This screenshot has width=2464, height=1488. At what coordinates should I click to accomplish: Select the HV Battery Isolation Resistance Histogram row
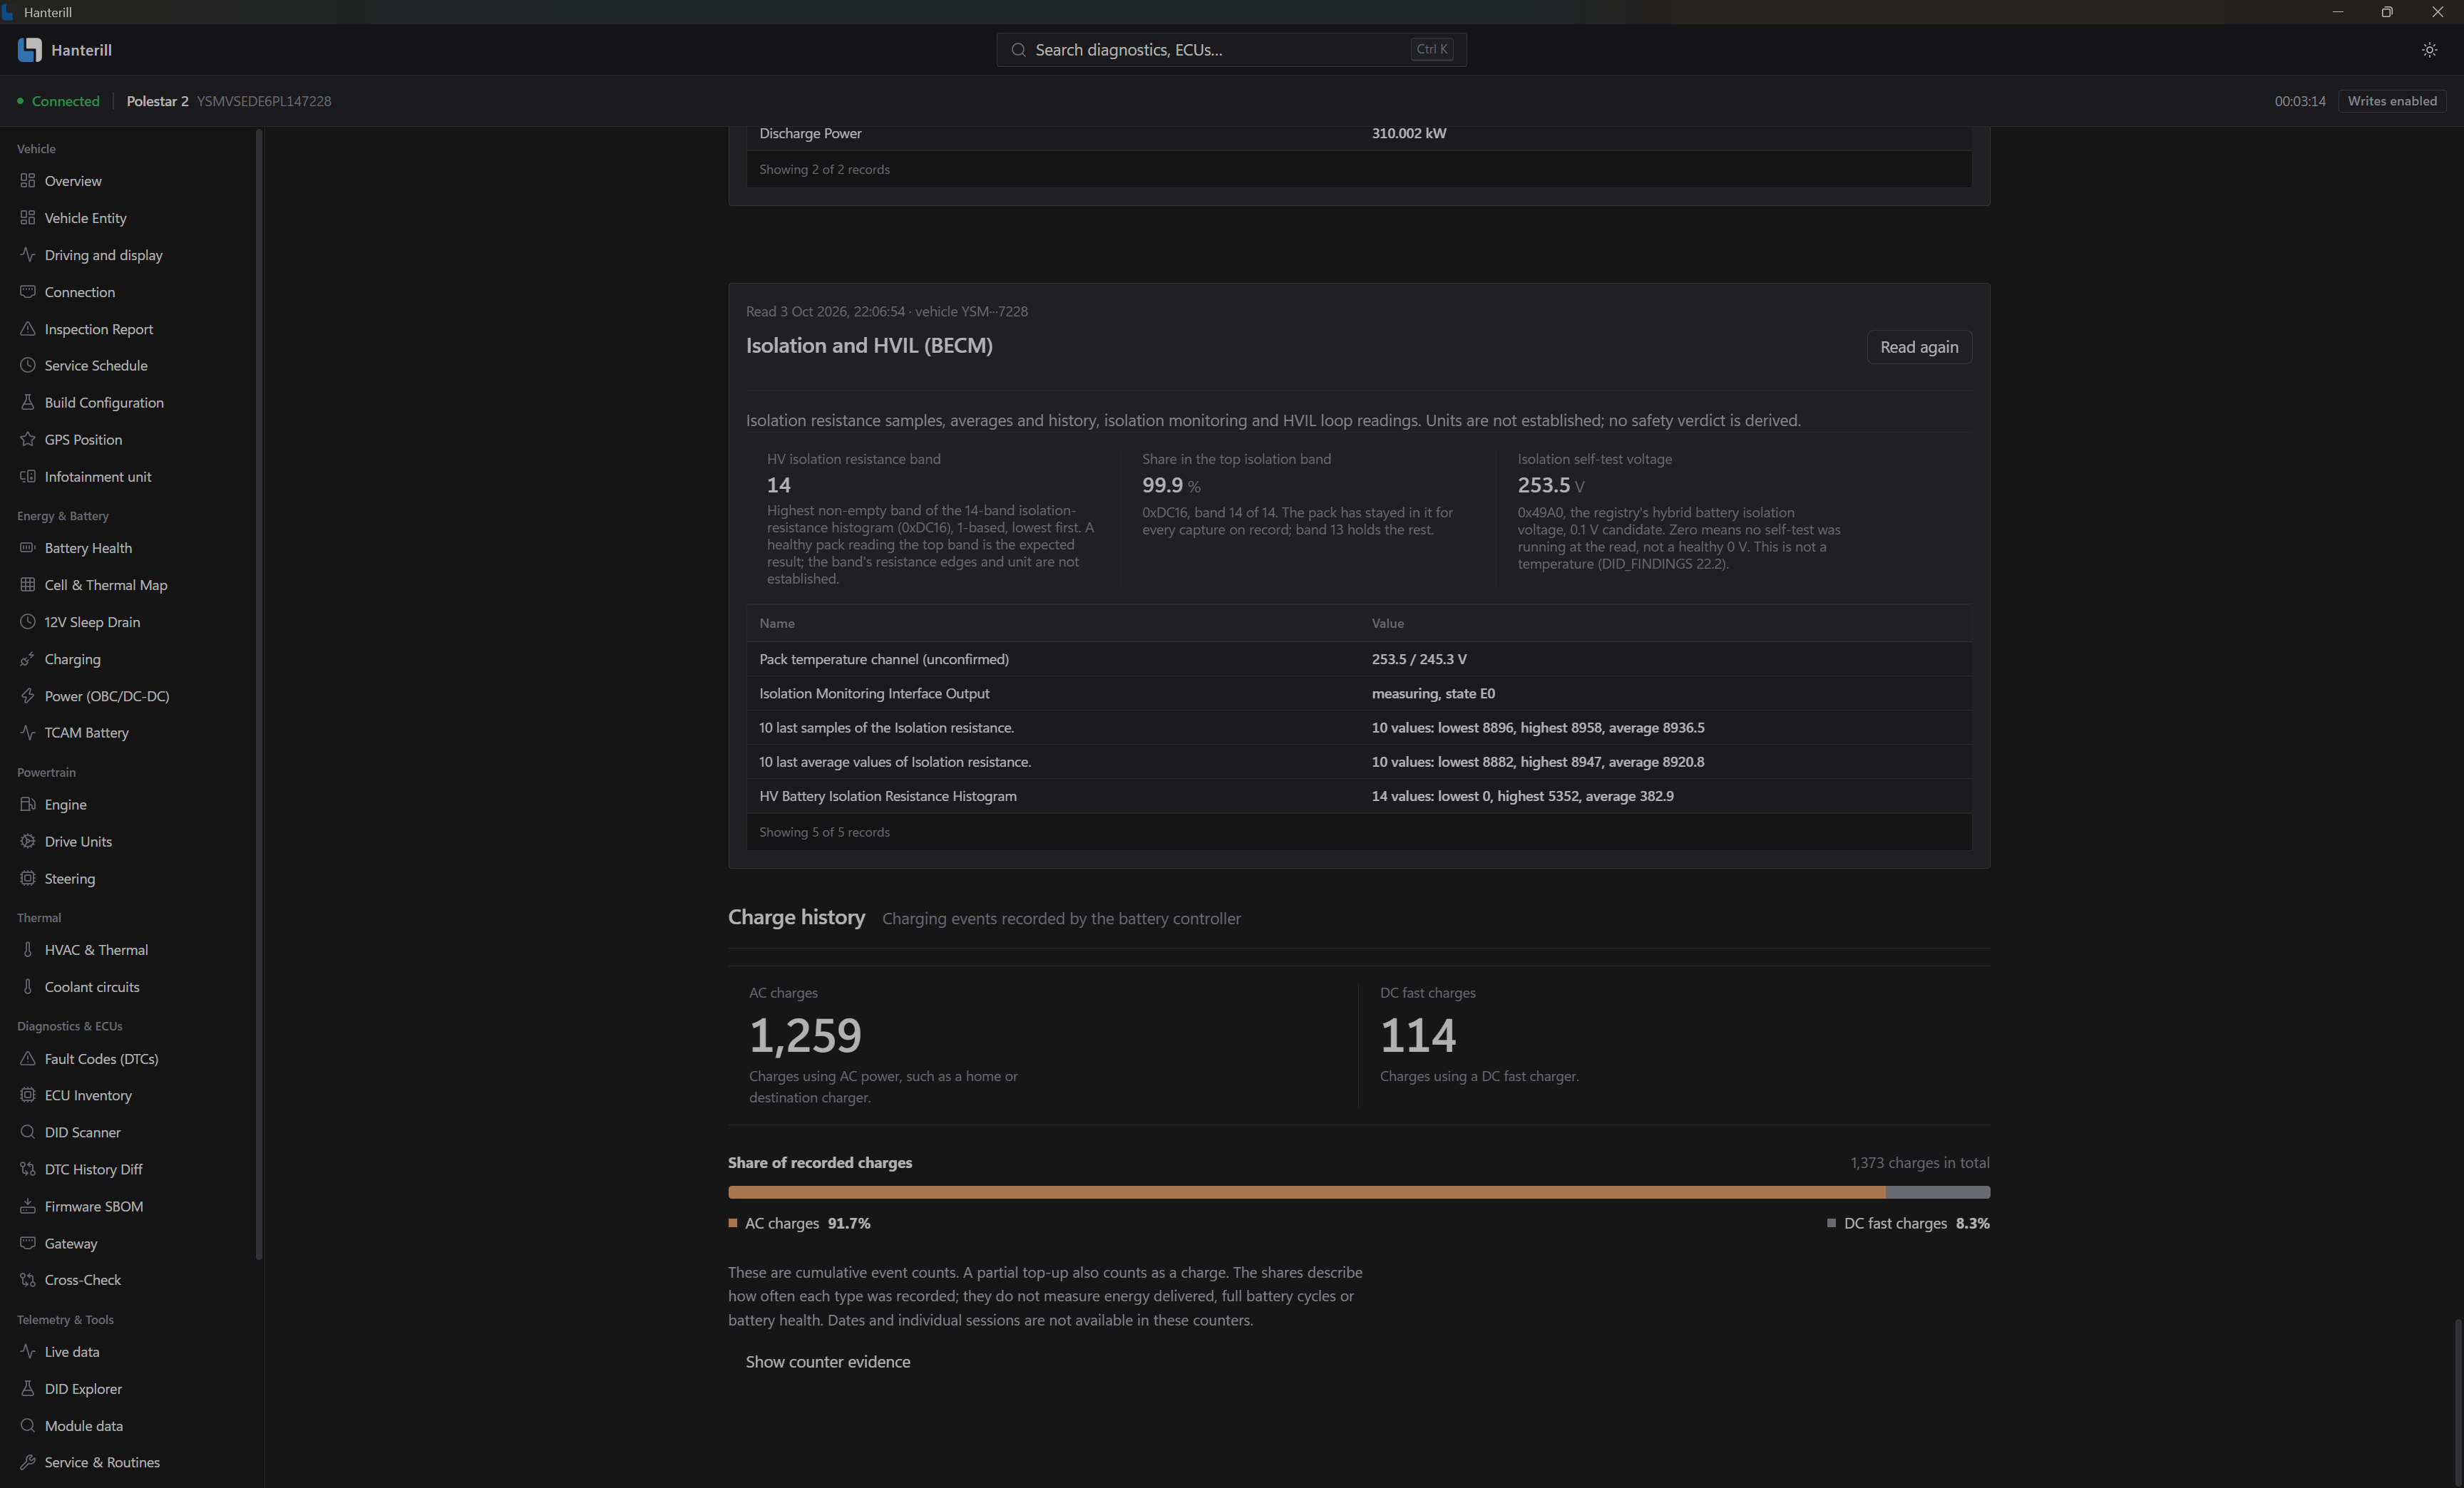[x=1359, y=797]
